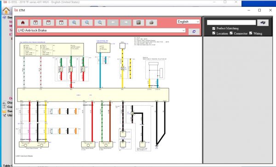
Task: Click the saved folder icon in G-IDSS sidebar
Action: pyautogui.click(x=5, y=111)
